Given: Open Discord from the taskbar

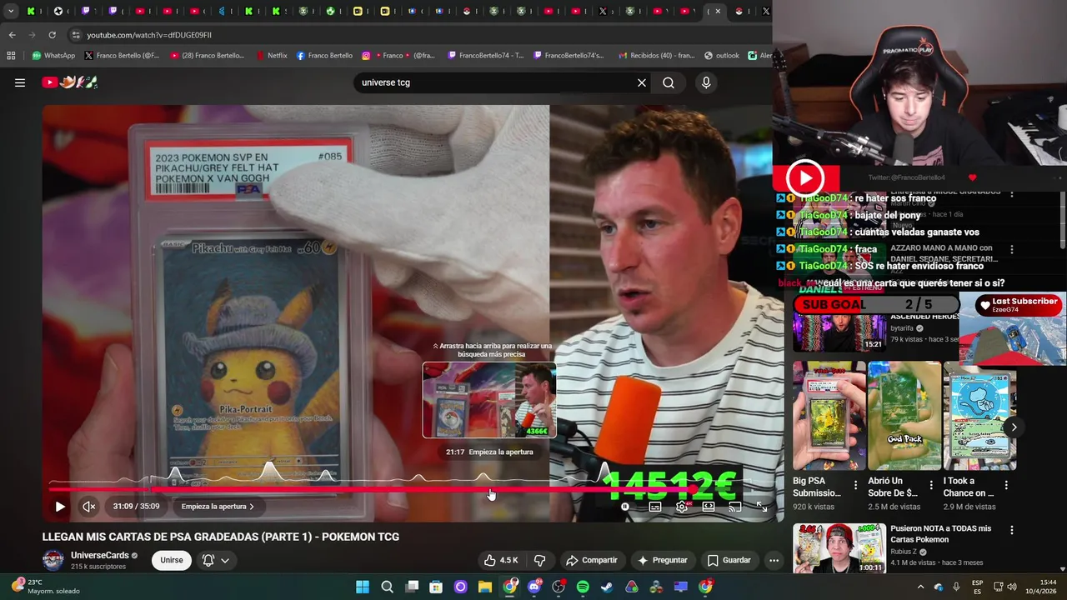Looking at the screenshot, I should 533,587.
